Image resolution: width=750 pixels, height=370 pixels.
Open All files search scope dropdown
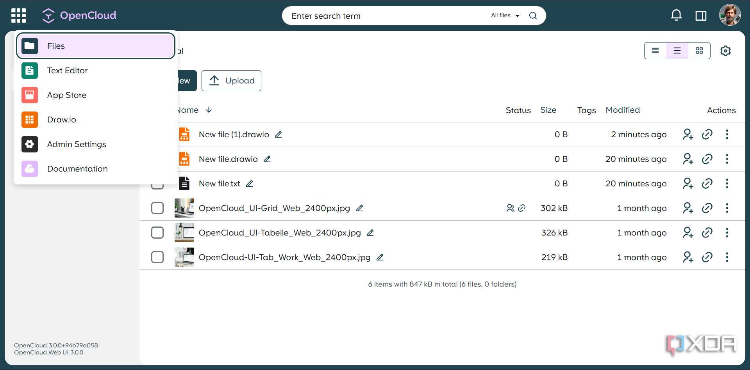(505, 16)
